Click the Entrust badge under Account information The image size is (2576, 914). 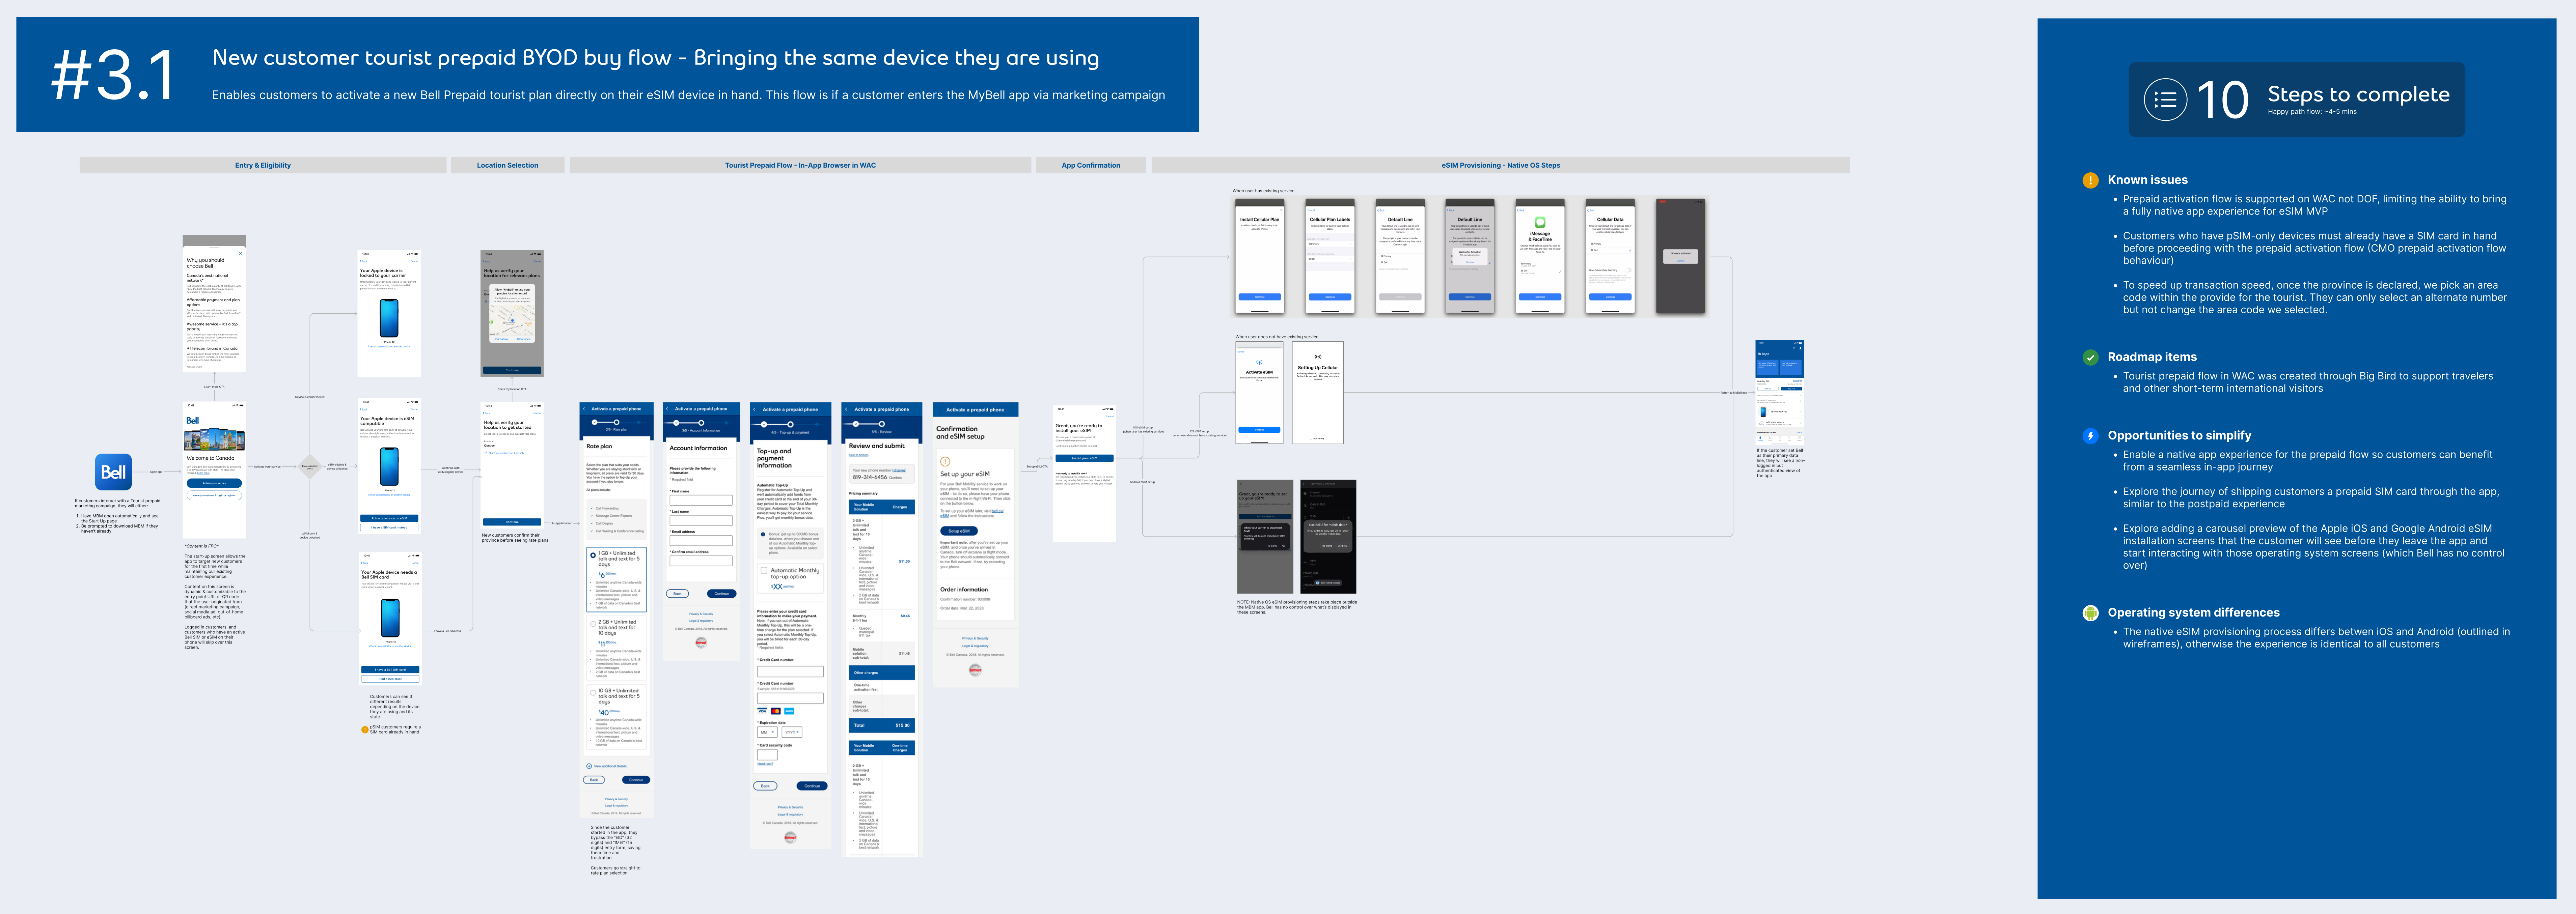point(701,642)
